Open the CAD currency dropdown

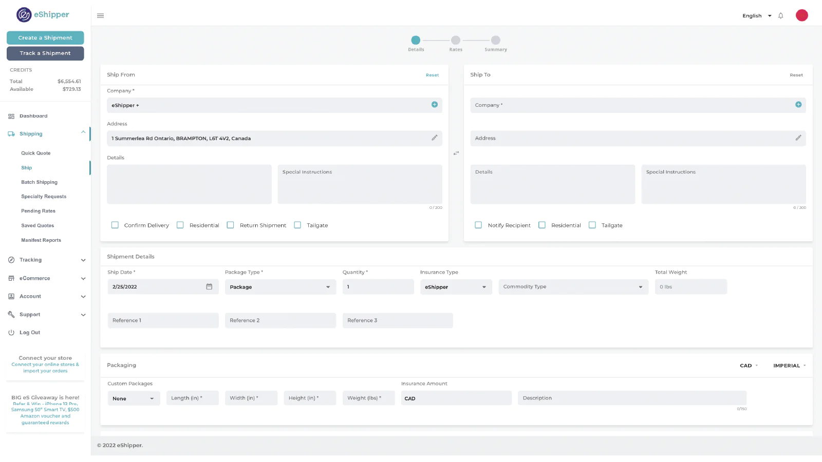(749, 365)
